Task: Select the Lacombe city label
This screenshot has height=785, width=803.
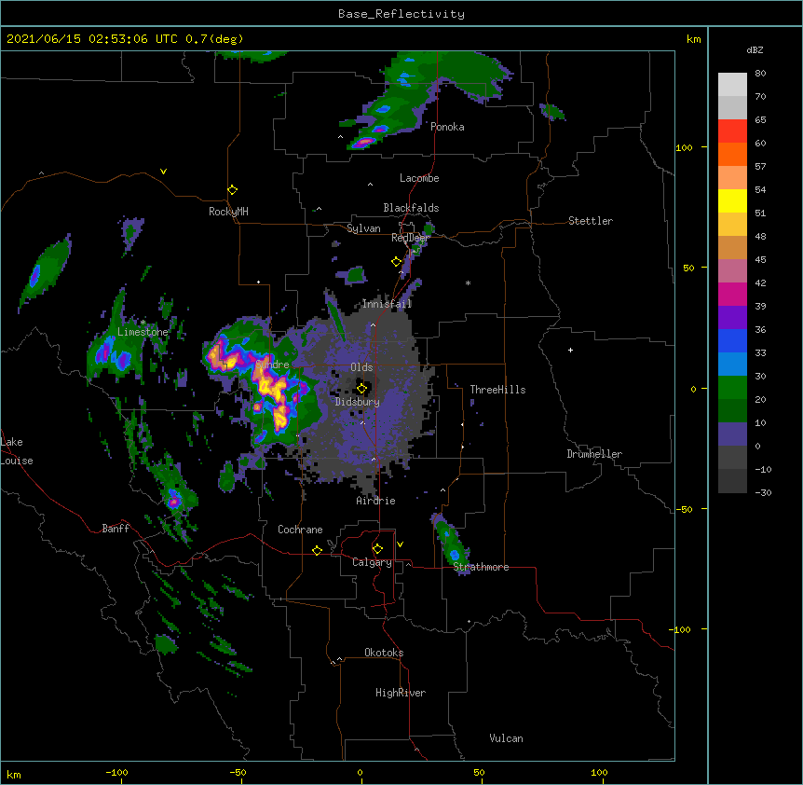Action: click(419, 178)
